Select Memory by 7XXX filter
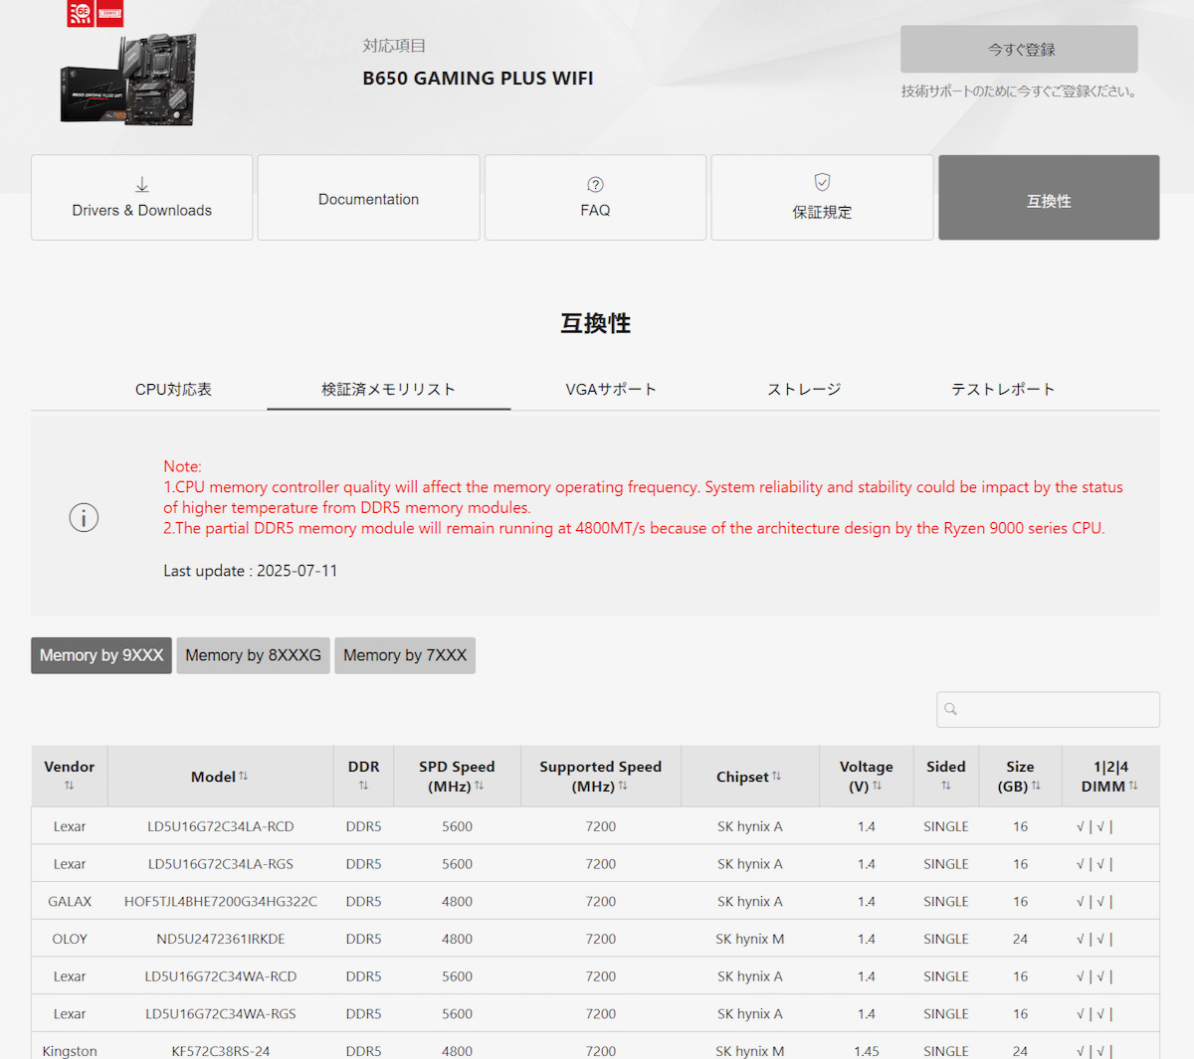Image resolution: width=1194 pixels, height=1059 pixels. [x=405, y=655]
